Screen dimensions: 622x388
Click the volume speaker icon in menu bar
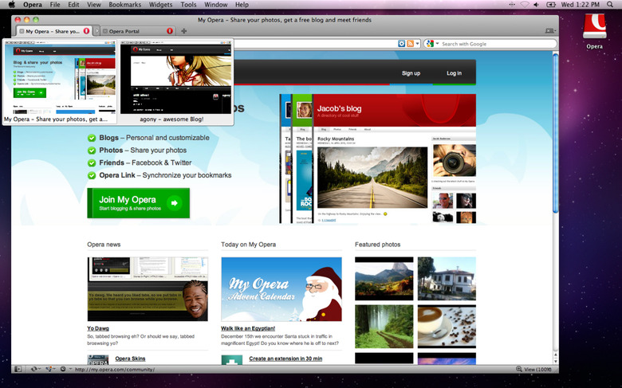pyautogui.click(x=537, y=5)
